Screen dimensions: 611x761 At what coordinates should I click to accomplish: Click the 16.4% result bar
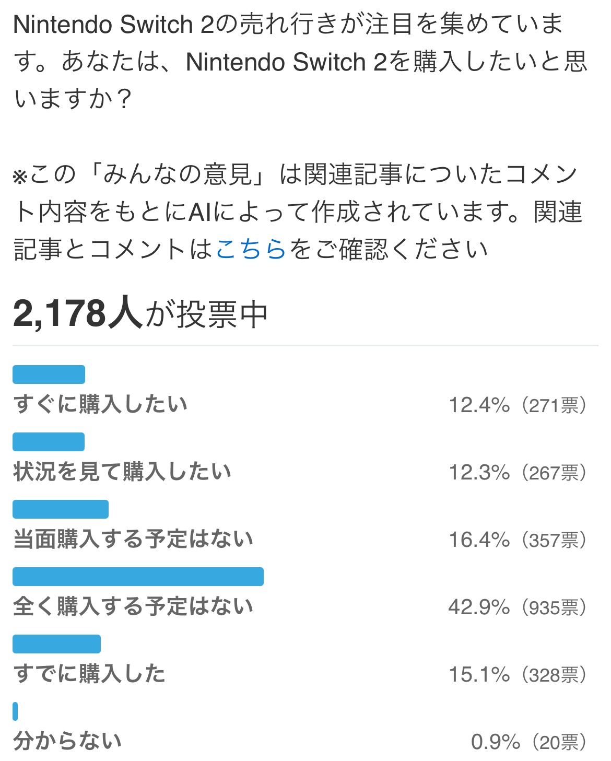coord(61,509)
